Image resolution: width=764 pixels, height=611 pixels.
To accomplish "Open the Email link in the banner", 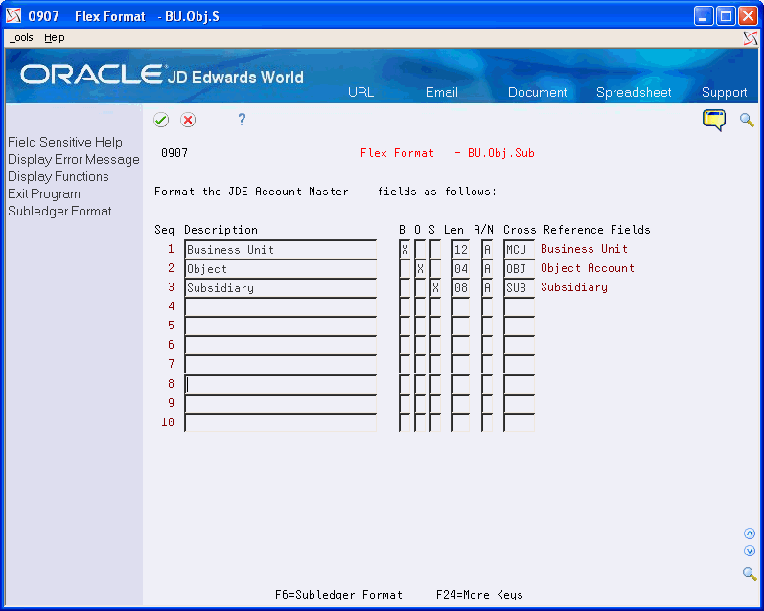I will (x=442, y=93).
